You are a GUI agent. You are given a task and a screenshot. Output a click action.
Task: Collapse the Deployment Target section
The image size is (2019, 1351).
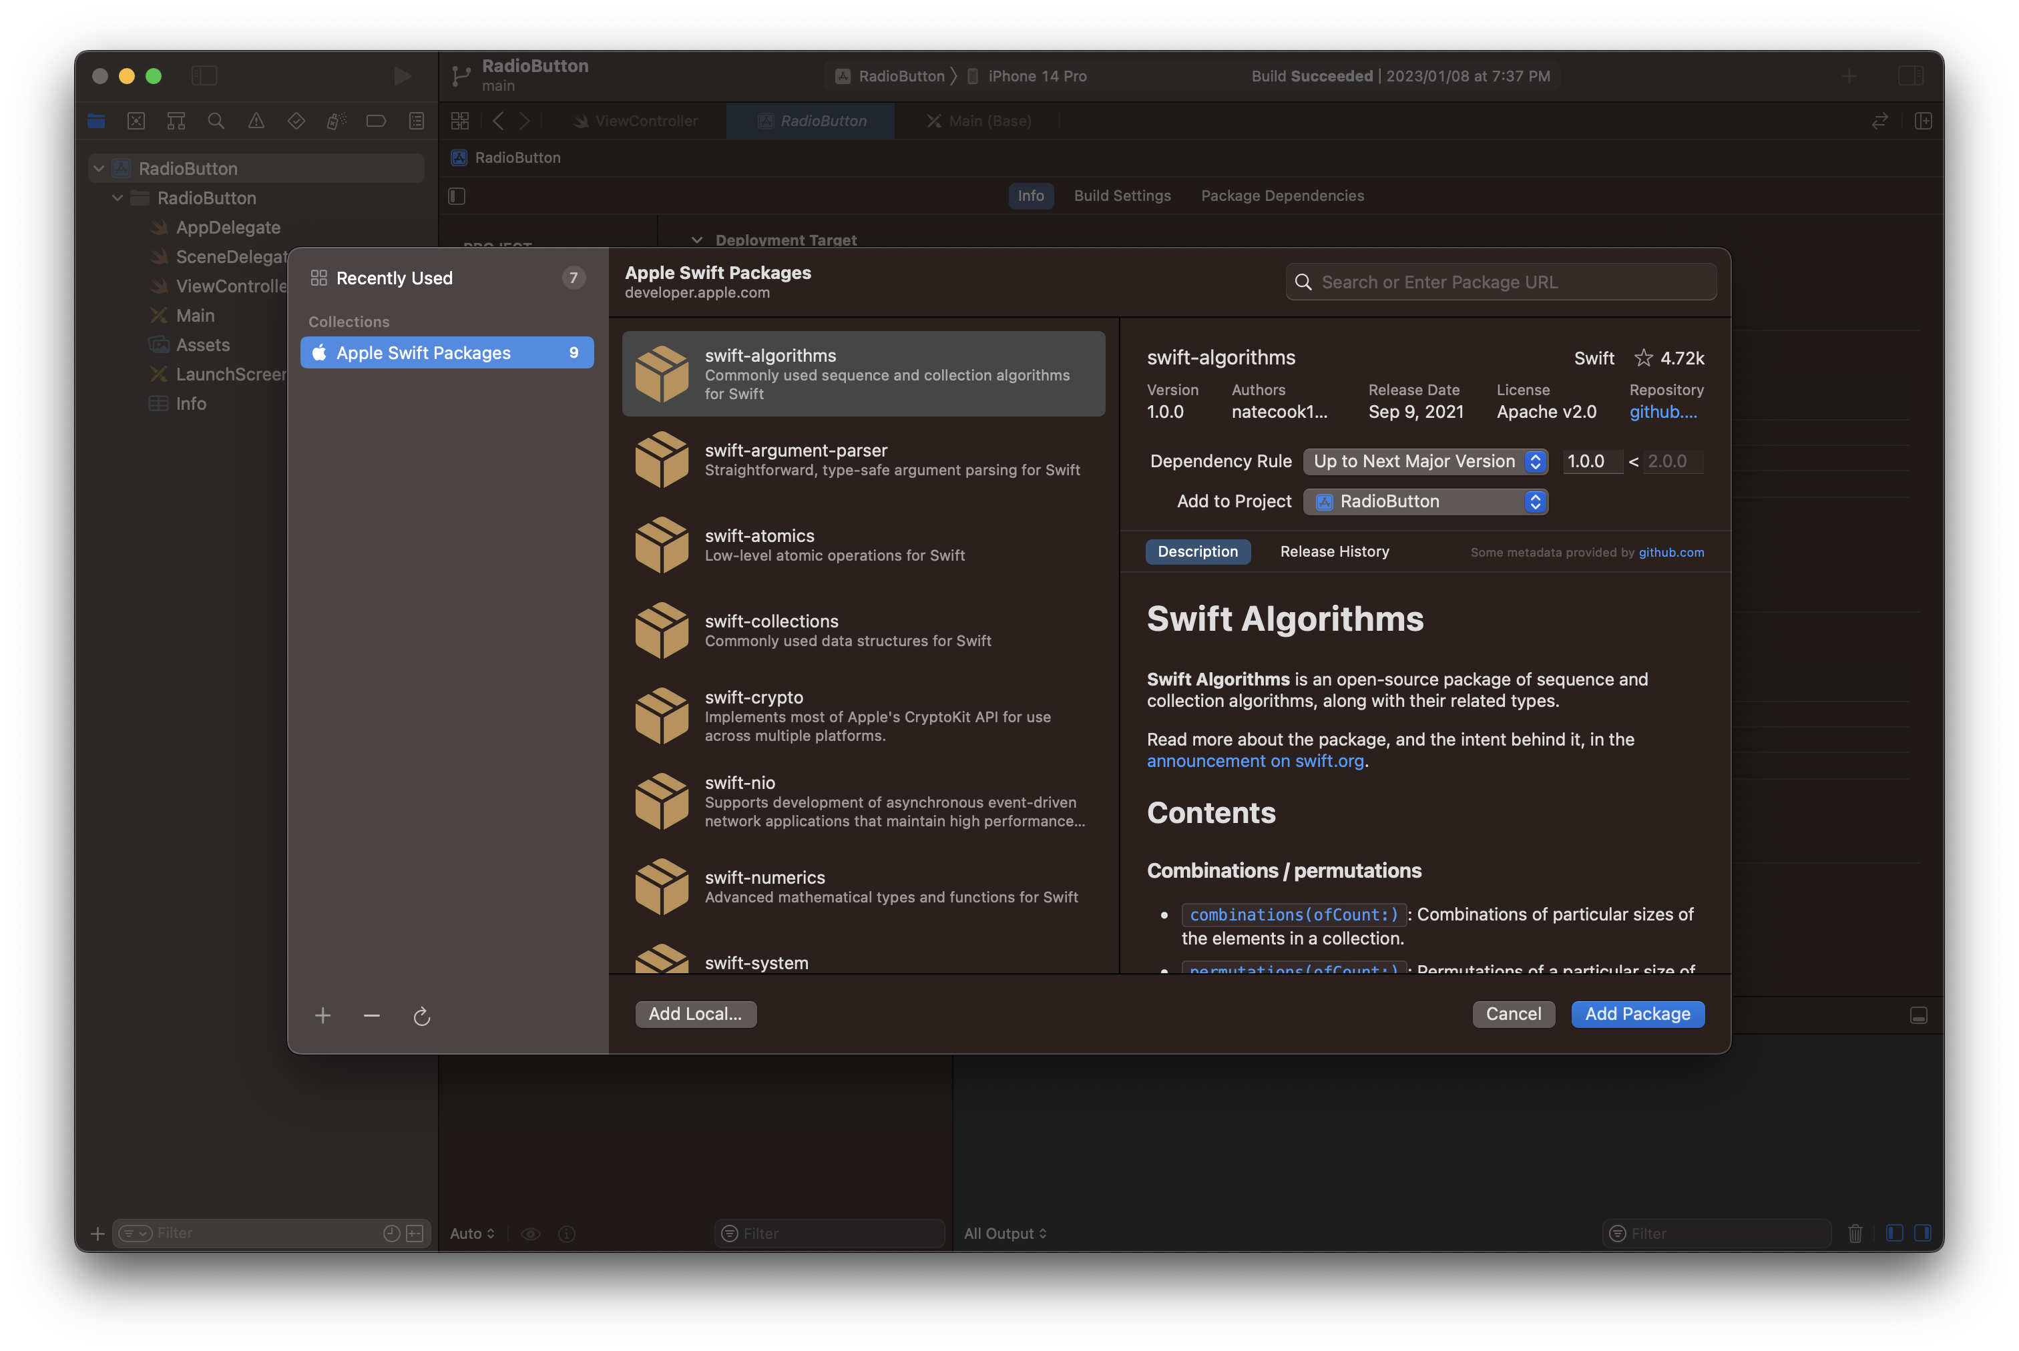coord(697,240)
